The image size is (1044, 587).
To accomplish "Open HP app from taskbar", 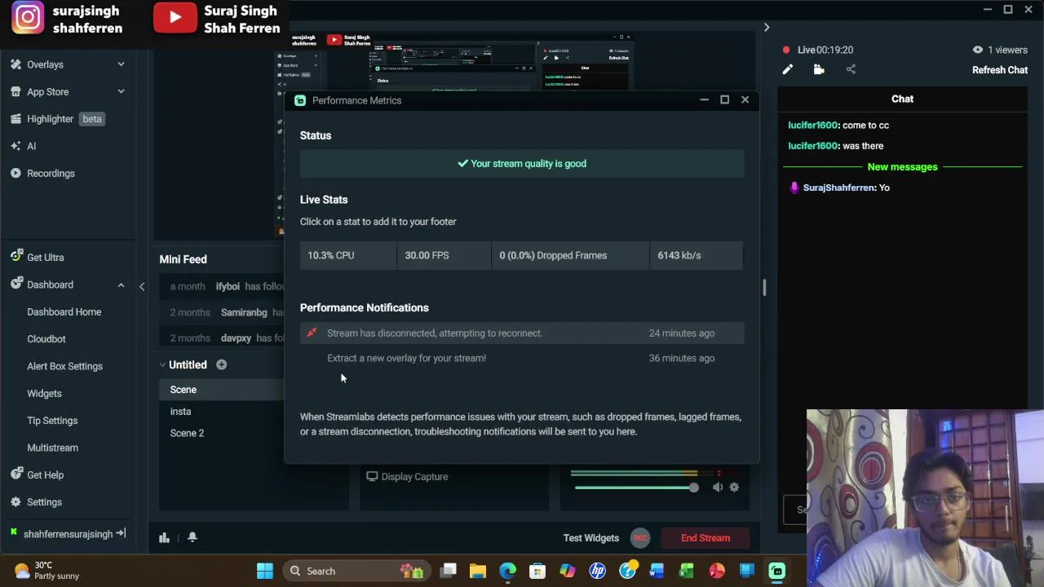I will (x=597, y=571).
